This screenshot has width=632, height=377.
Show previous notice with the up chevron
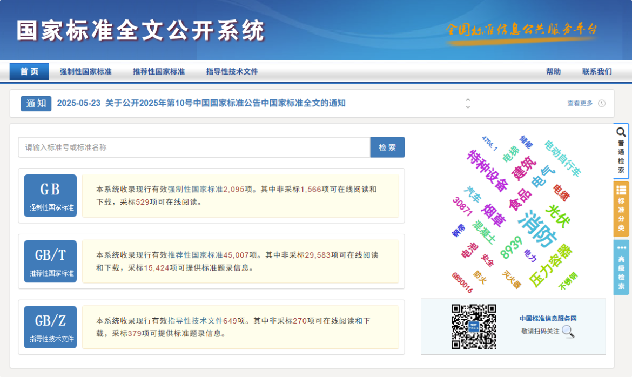point(468,100)
